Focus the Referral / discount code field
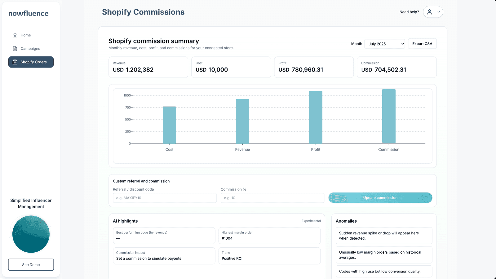 click(165, 198)
